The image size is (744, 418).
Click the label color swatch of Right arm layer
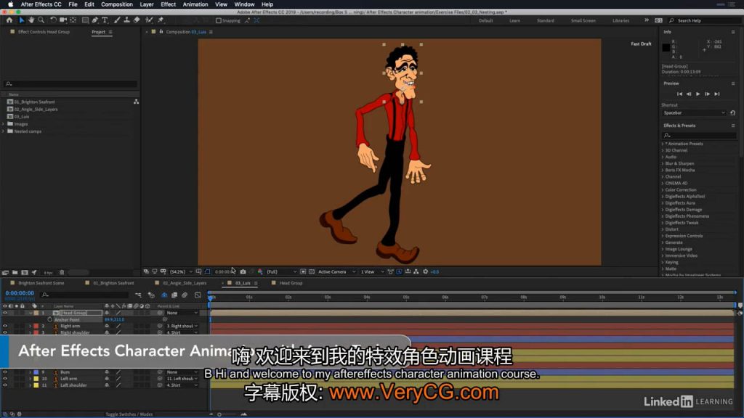coord(36,326)
